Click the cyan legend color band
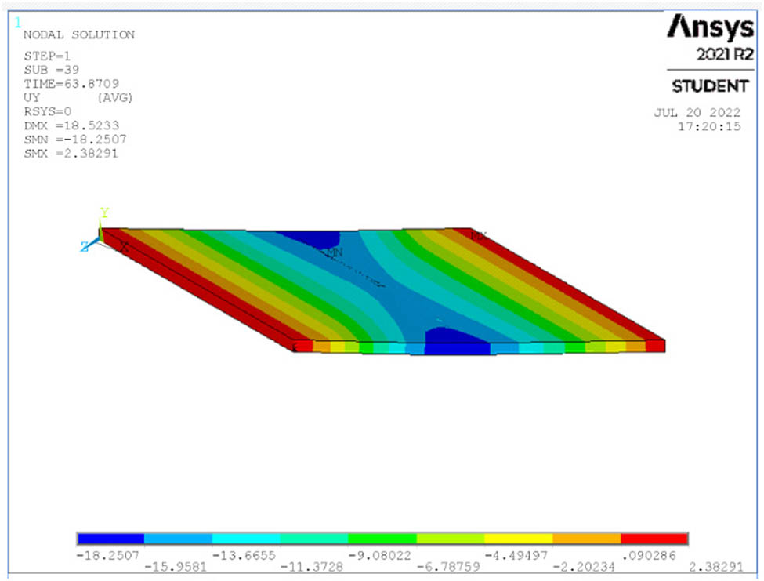Viewport: 764px width, 581px height. [x=246, y=539]
